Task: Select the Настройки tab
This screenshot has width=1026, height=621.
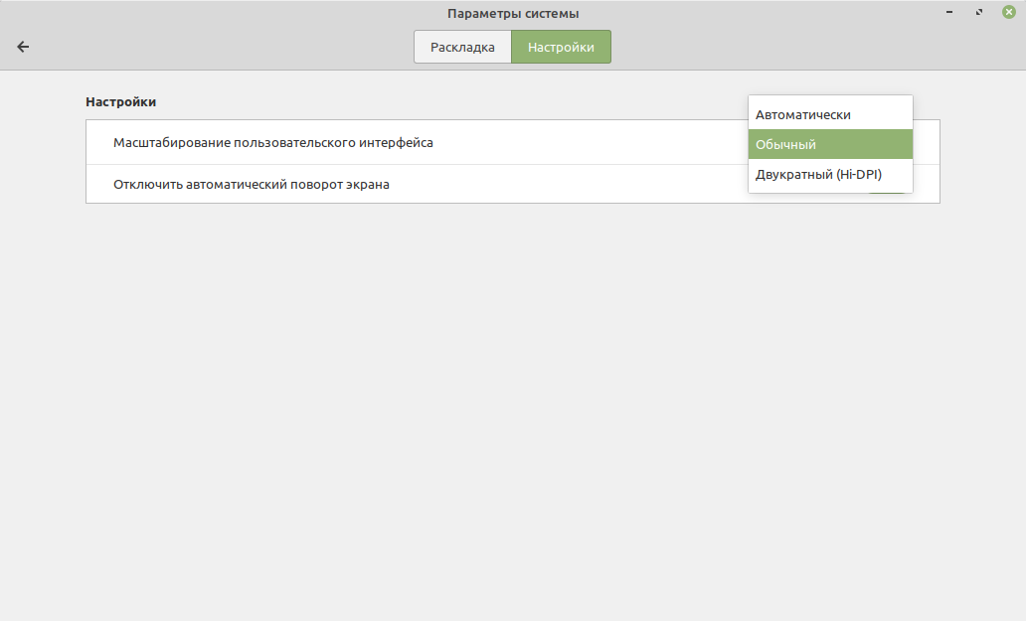Action: pyautogui.click(x=561, y=47)
